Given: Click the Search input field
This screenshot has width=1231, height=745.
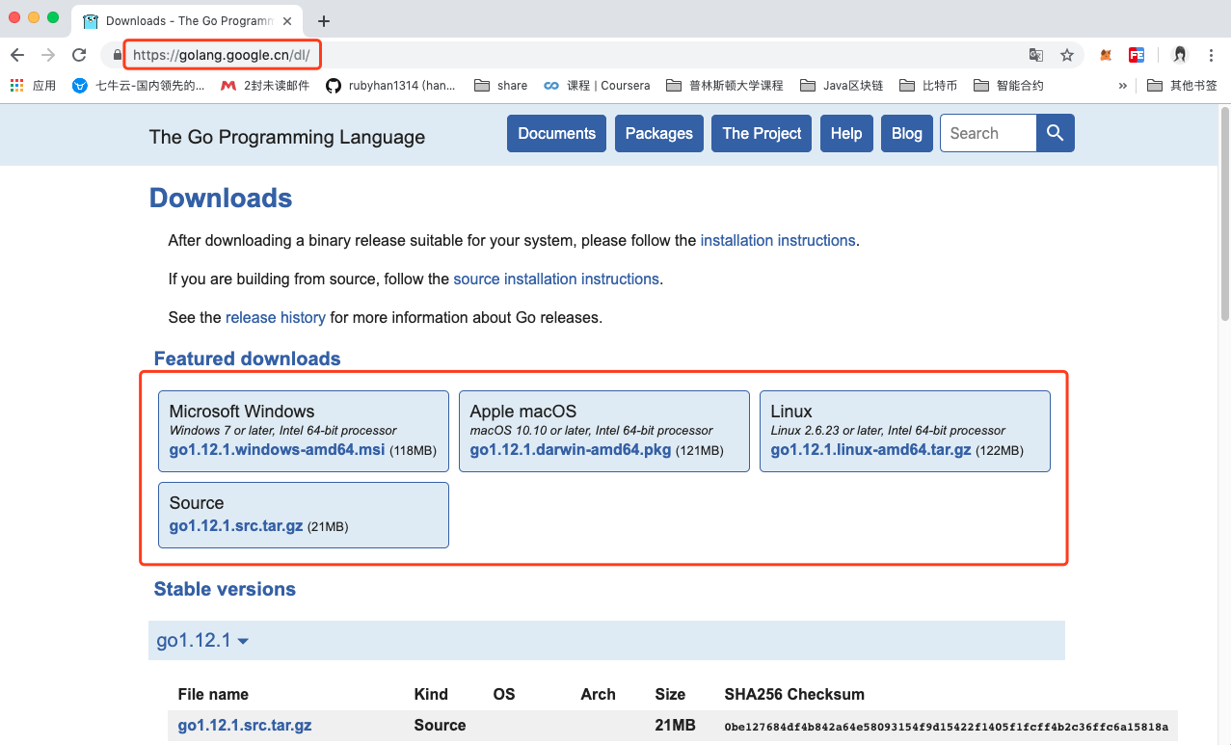Looking at the screenshot, I should click(x=987, y=133).
